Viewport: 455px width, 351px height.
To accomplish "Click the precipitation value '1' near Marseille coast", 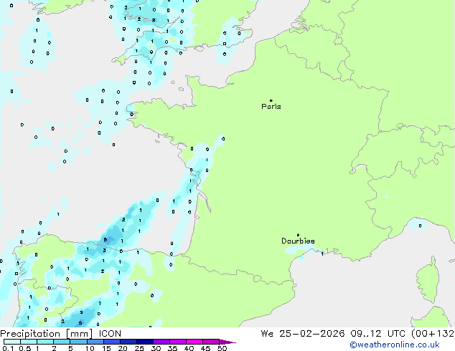I will click(x=322, y=254).
